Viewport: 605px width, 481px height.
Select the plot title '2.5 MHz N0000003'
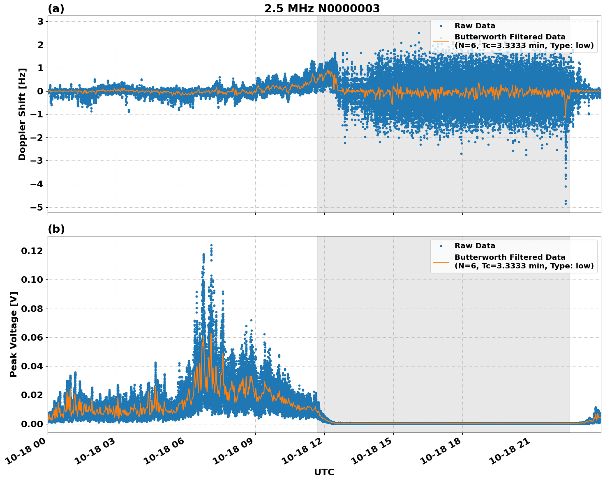pyautogui.click(x=322, y=9)
